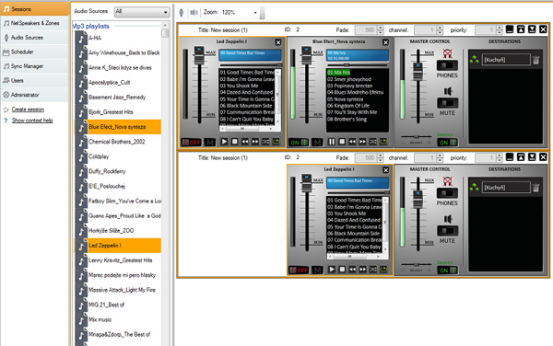Open the Administrator section
This screenshot has height=346, width=553.
click(35, 95)
